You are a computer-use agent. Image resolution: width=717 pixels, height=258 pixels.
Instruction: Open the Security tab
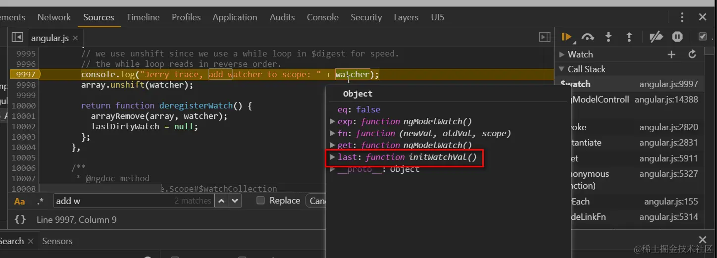pos(366,17)
